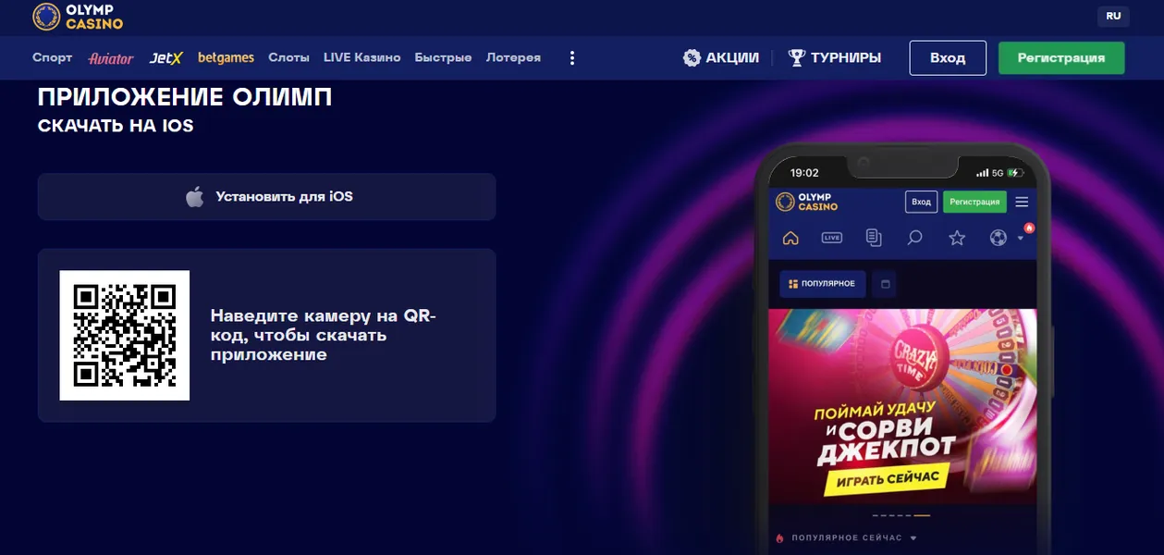Click the green Регистрация button
Screen dimensions: 1164x555
1061,57
